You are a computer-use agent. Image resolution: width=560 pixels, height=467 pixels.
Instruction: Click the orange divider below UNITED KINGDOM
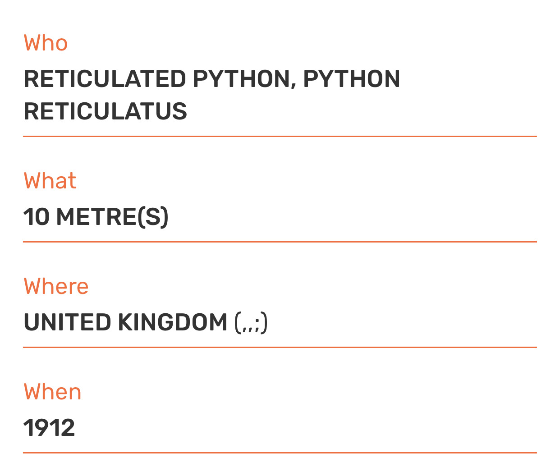tap(280, 348)
